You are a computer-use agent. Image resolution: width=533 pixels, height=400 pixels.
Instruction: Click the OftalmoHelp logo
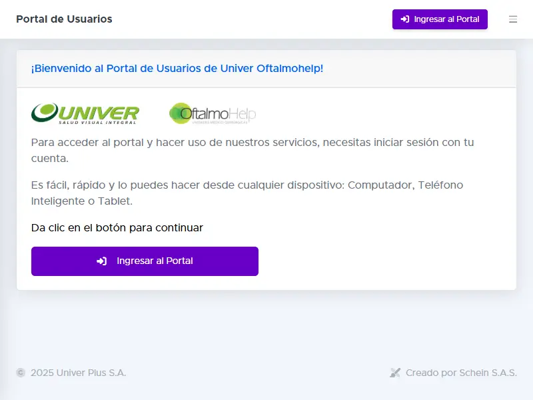(213, 113)
